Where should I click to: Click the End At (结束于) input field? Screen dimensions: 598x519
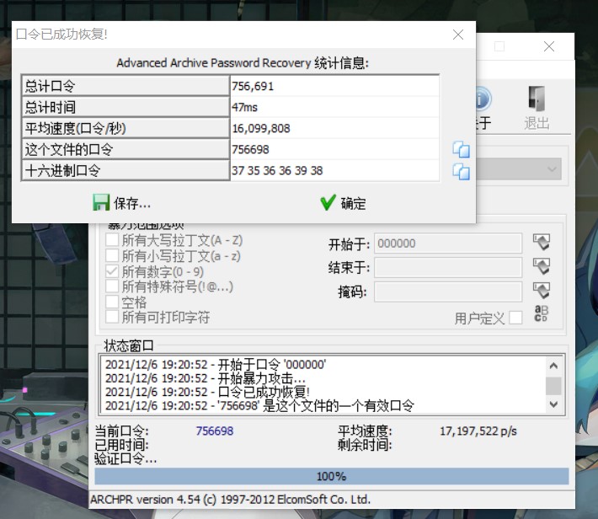click(448, 268)
